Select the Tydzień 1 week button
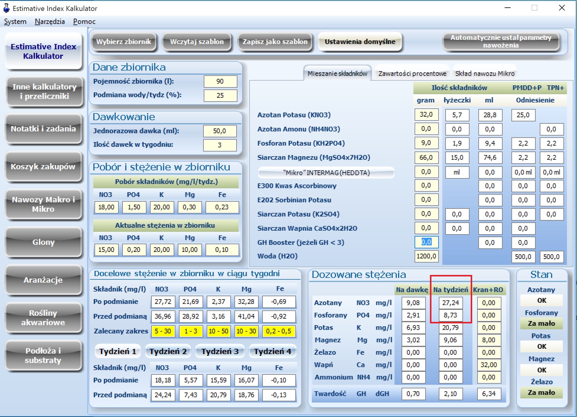The width and height of the screenshot is (577, 417). coord(118,351)
